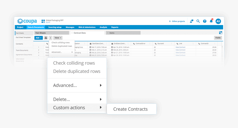Expand Advanced... in the small dropdown menu
The height and width of the screenshot is (128, 238).
62,52
